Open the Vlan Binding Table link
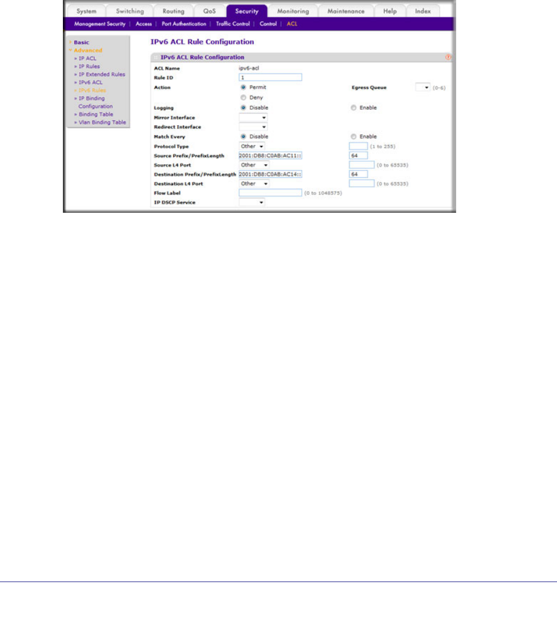The height and width of the screenshot is (623, 557). coord(102,122)
